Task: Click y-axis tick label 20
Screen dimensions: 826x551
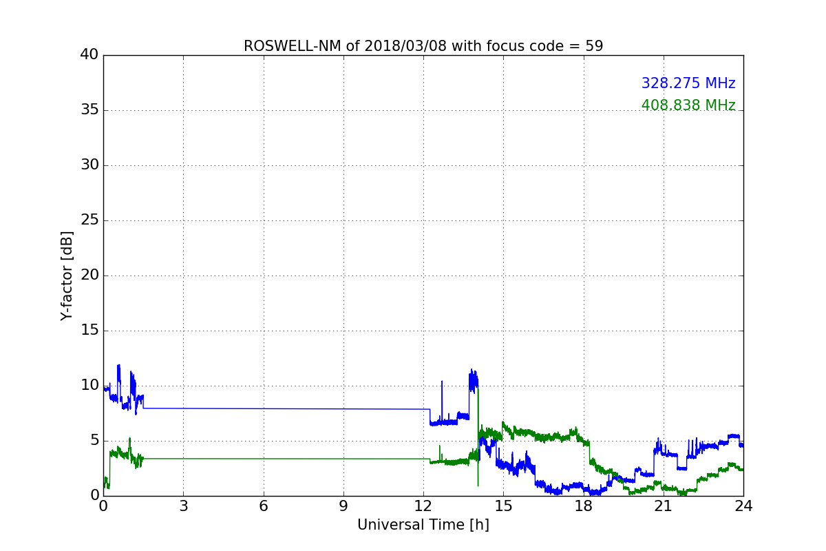Action: [89, 275]
